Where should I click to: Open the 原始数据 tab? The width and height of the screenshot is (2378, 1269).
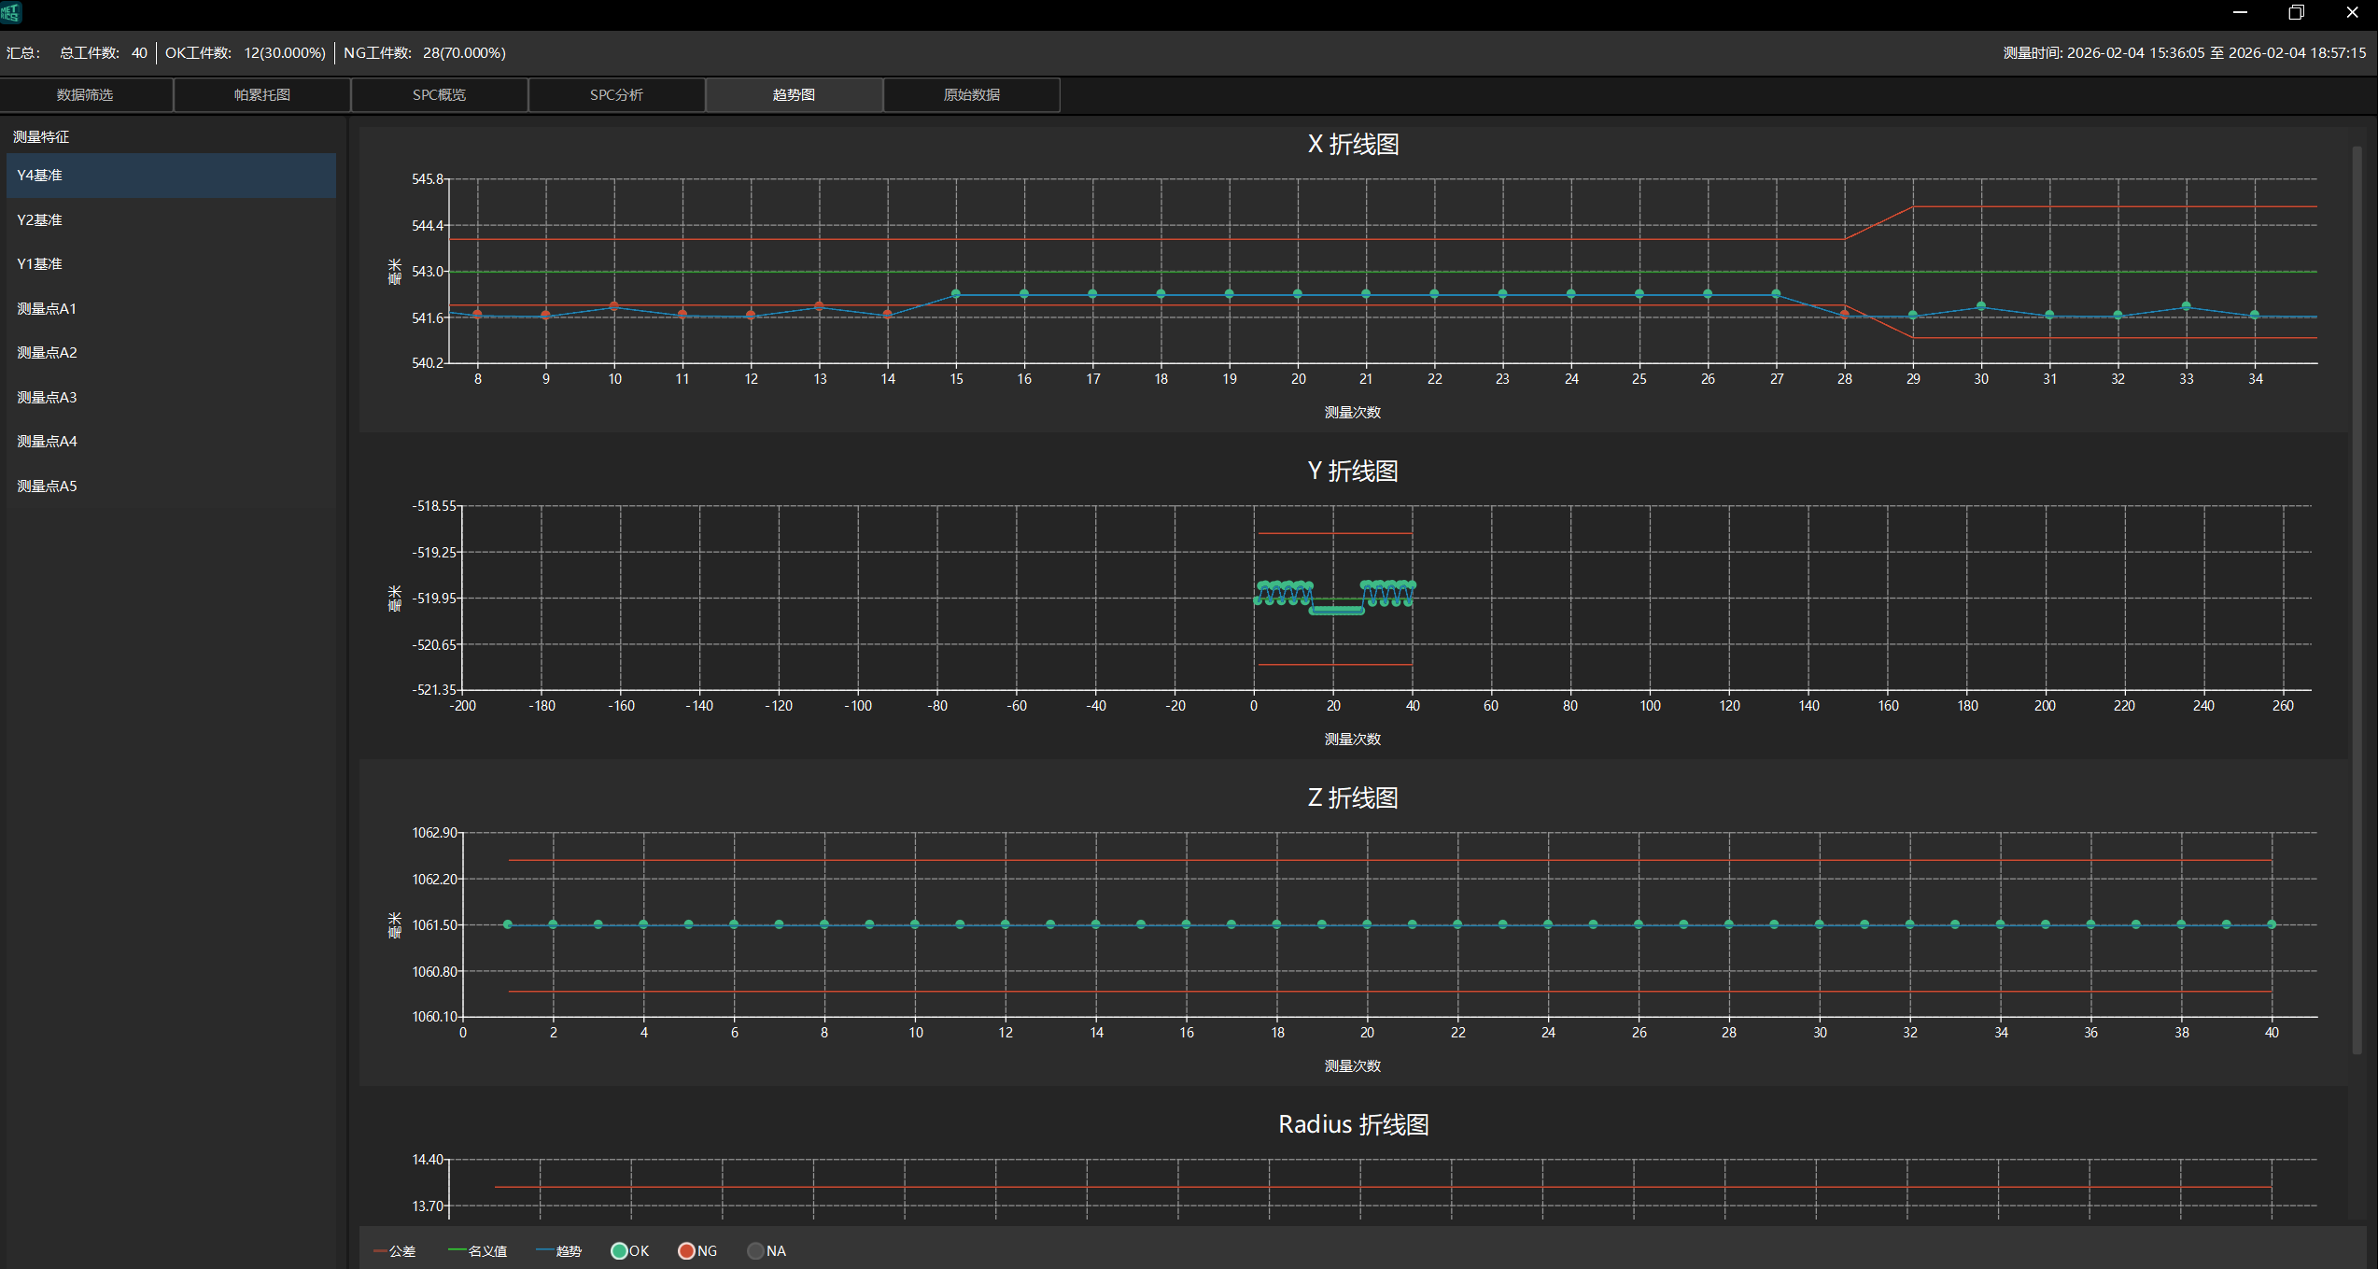(x=971, y=95)
